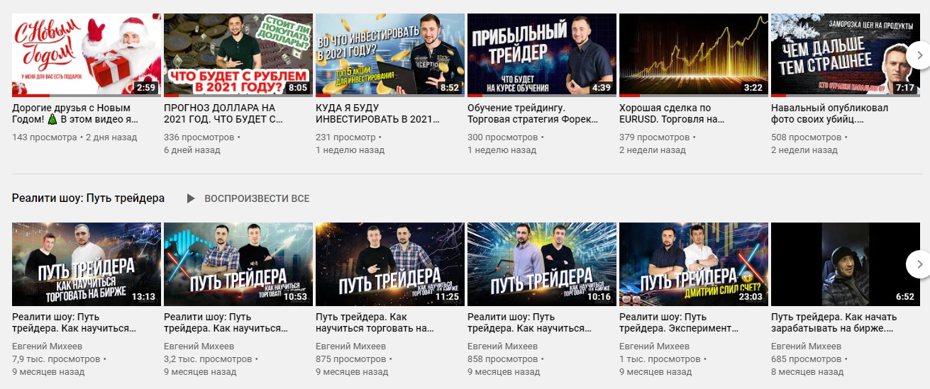Open Путь трейдера thumbnail lasting 13:13
This screenshot has width=930, height=389.
click(87, 264)
